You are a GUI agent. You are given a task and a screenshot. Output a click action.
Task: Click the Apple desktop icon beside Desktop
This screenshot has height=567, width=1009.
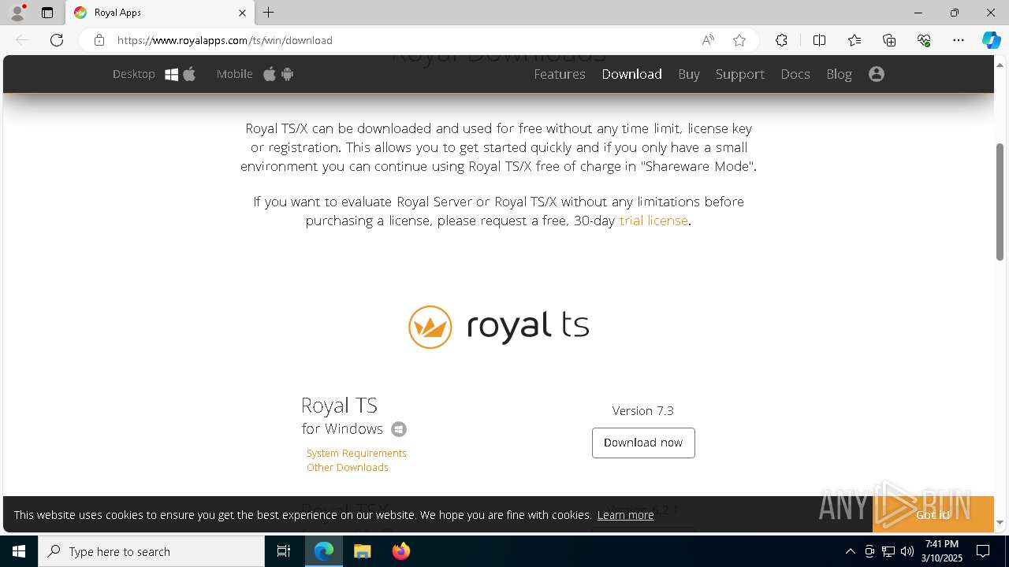pos(189,74)
